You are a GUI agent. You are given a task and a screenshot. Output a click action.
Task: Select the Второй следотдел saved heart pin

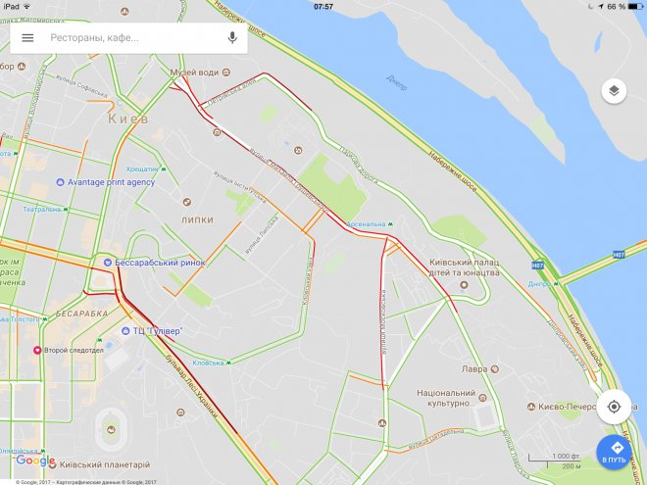point(37,350)
